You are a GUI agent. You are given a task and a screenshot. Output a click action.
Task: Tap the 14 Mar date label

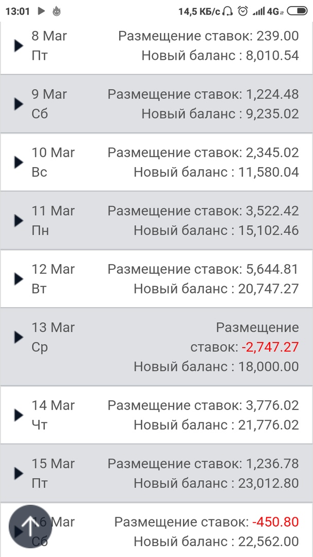click(53, 405)
